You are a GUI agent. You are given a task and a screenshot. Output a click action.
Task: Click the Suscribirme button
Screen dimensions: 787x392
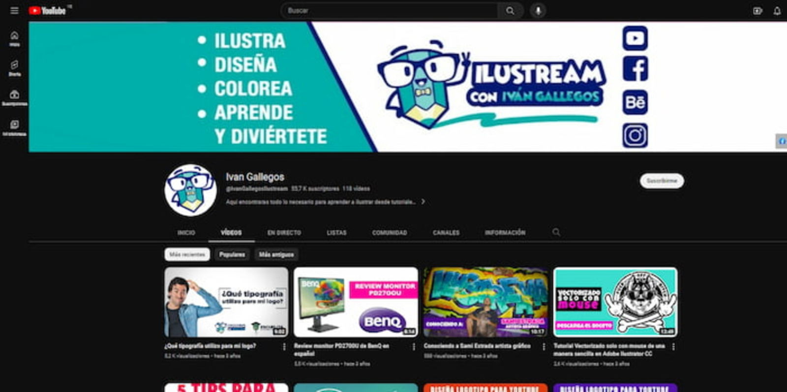pyautogui.click(x=662, y=181)
